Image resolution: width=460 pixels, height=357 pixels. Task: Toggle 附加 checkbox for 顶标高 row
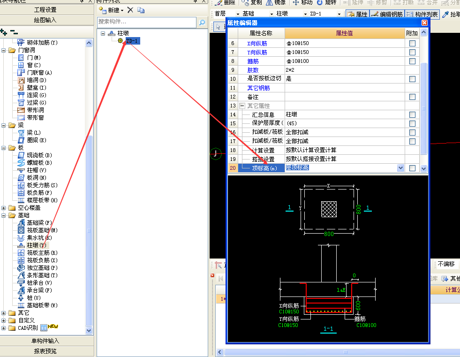click(412, 168)
